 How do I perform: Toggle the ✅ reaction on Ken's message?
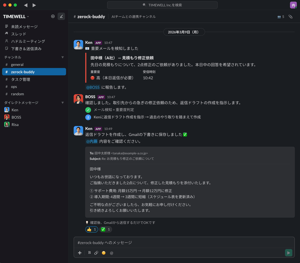click(x=105, y=229)
